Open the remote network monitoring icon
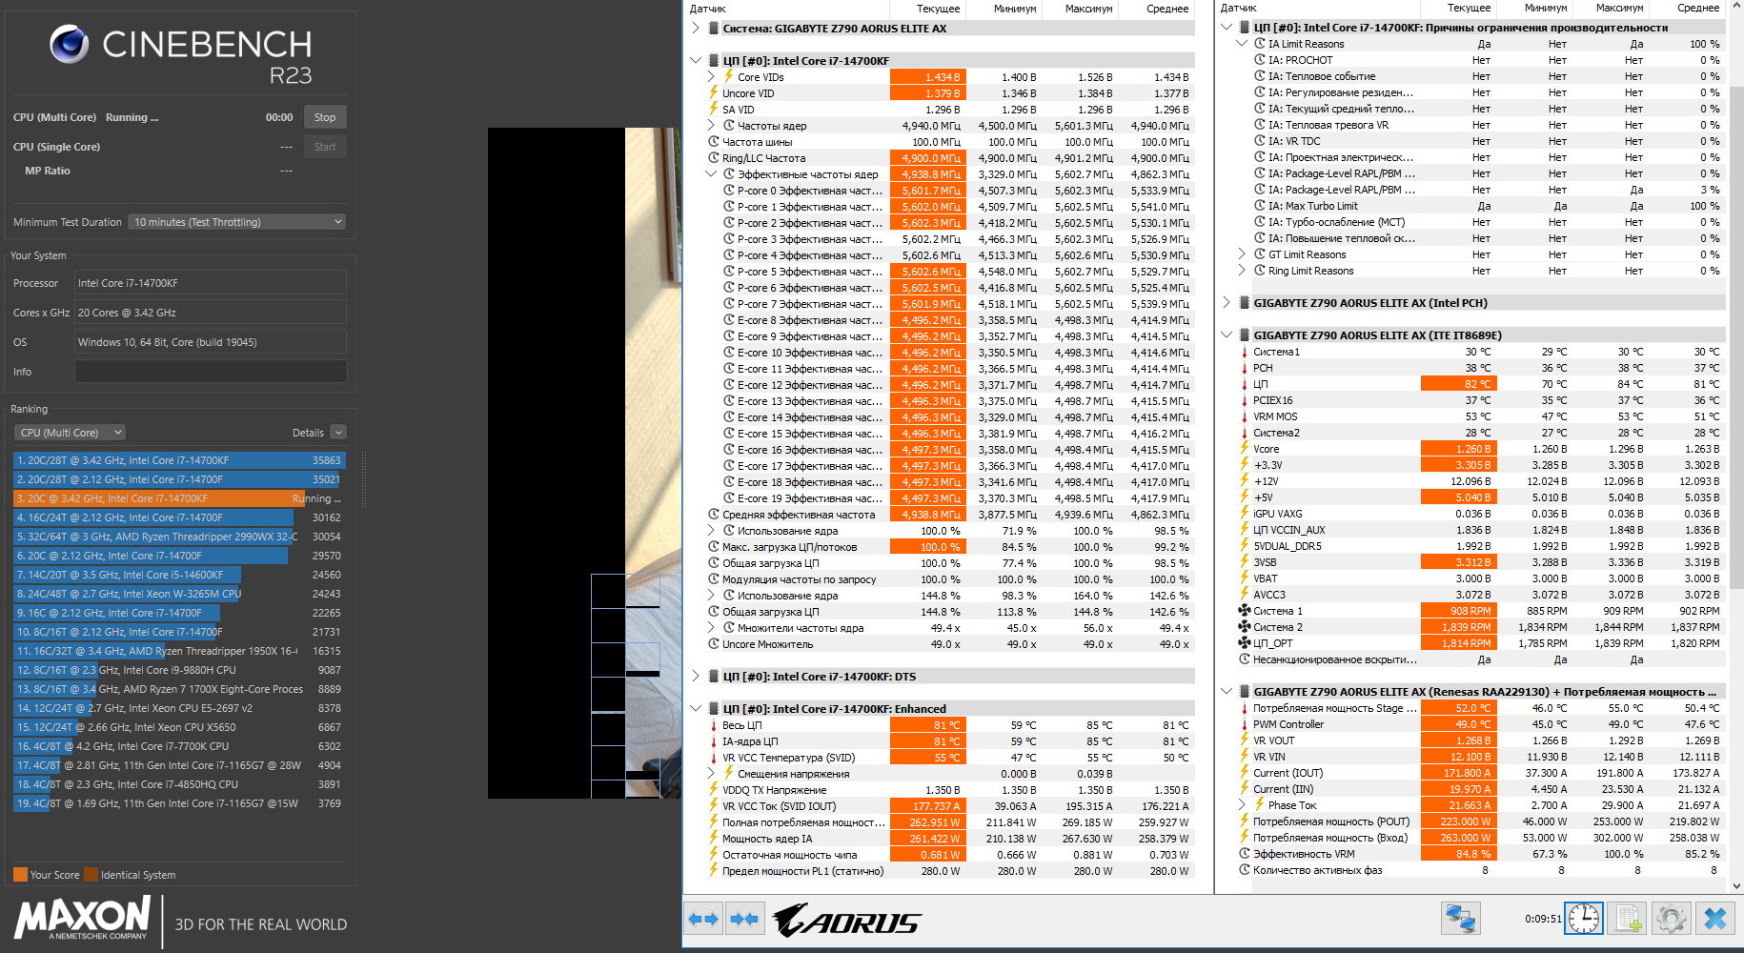The width and height of the screenshot is (1744, 953). (1460, 919)
